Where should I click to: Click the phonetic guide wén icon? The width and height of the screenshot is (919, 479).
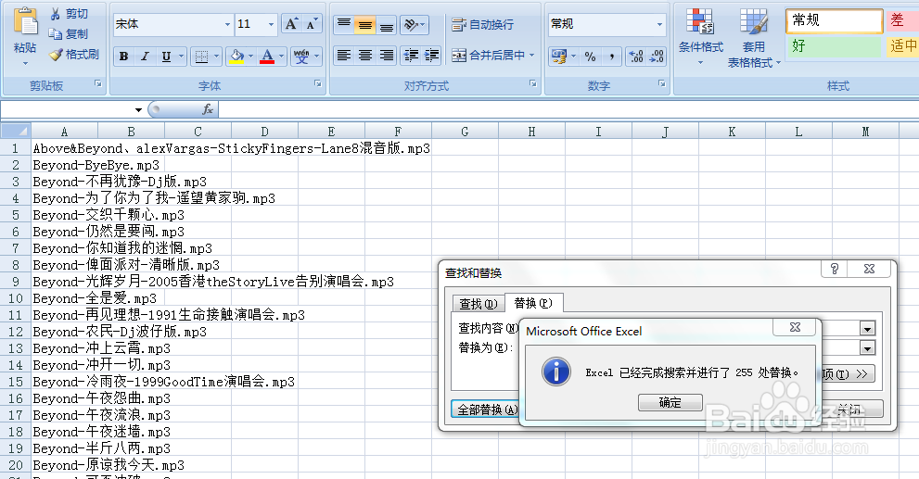[x=301, y=57]
